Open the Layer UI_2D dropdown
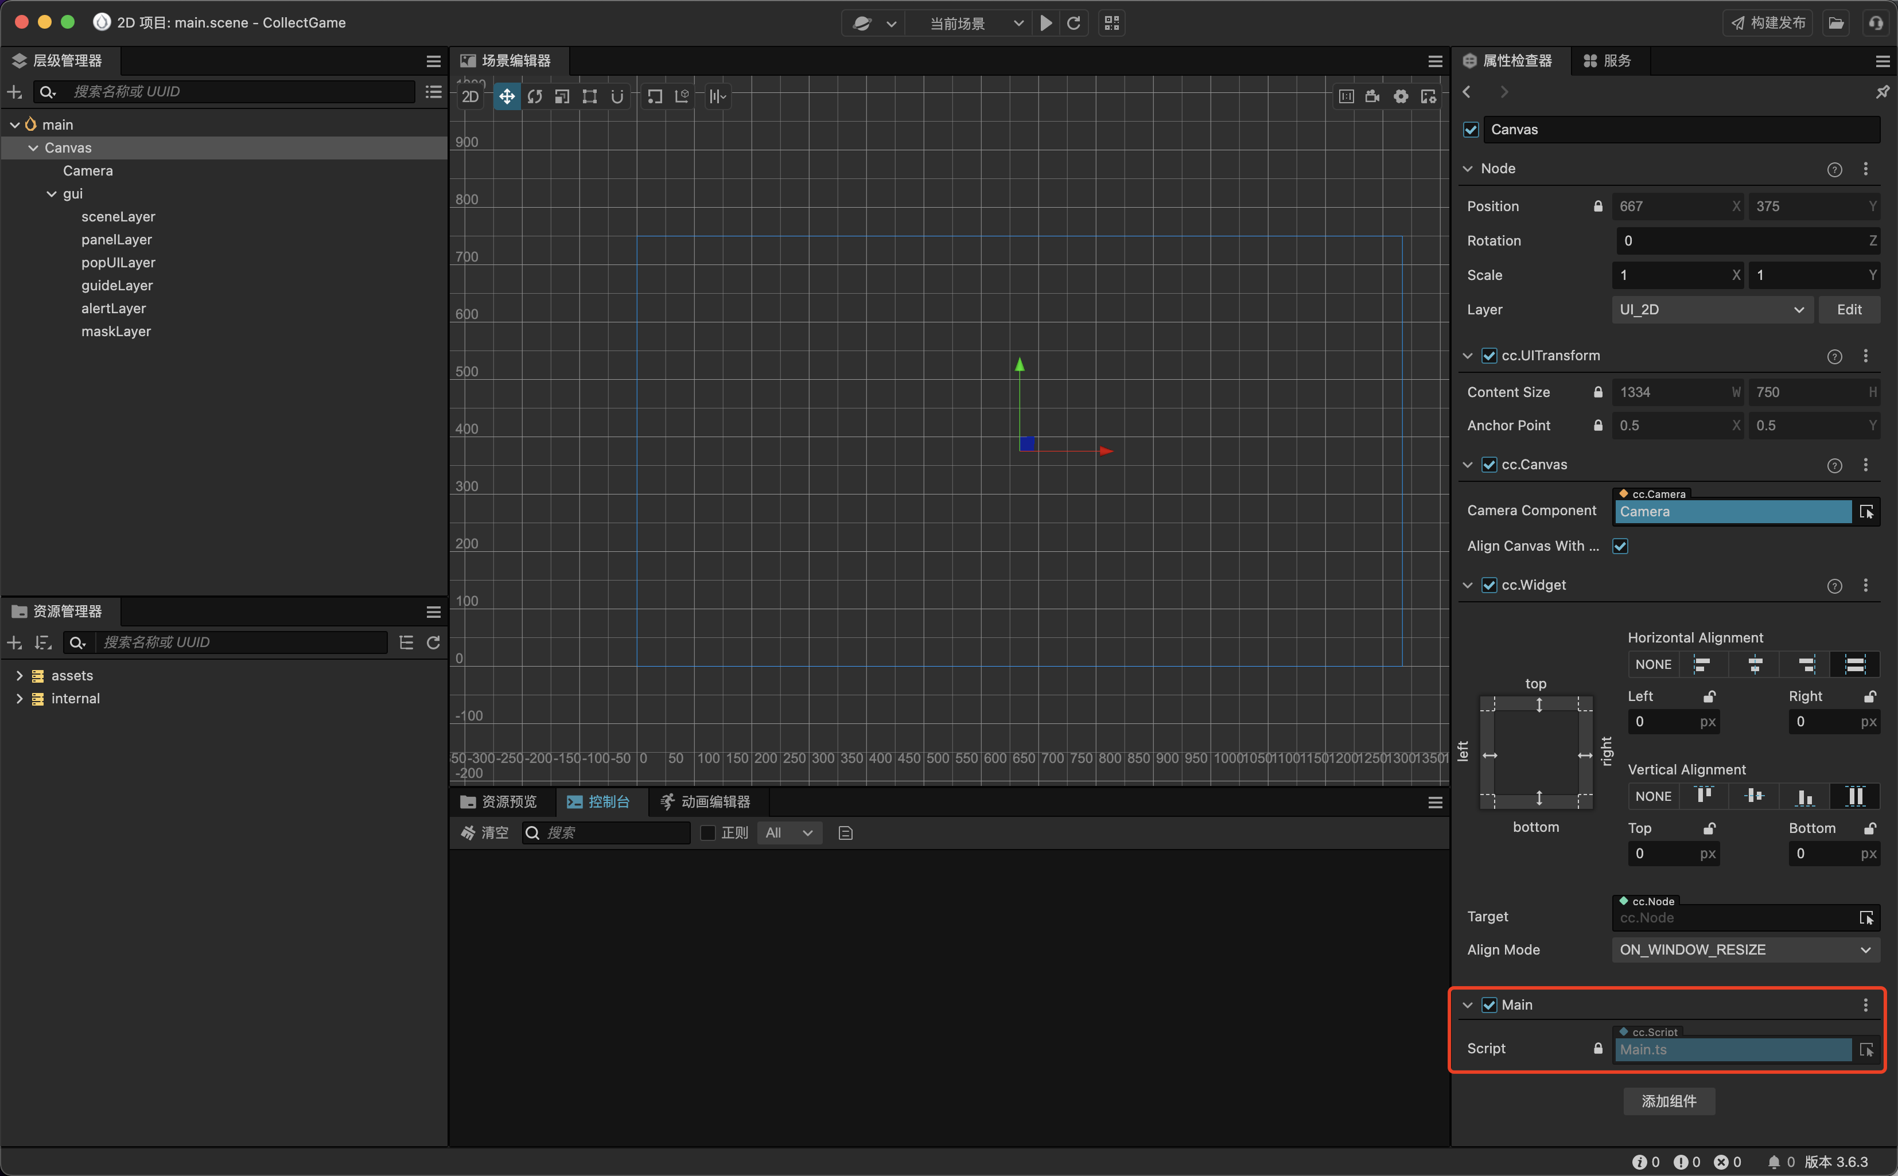This screenshot has height=1176, width=1898. pyautogui.click(x=1712, y=310)
